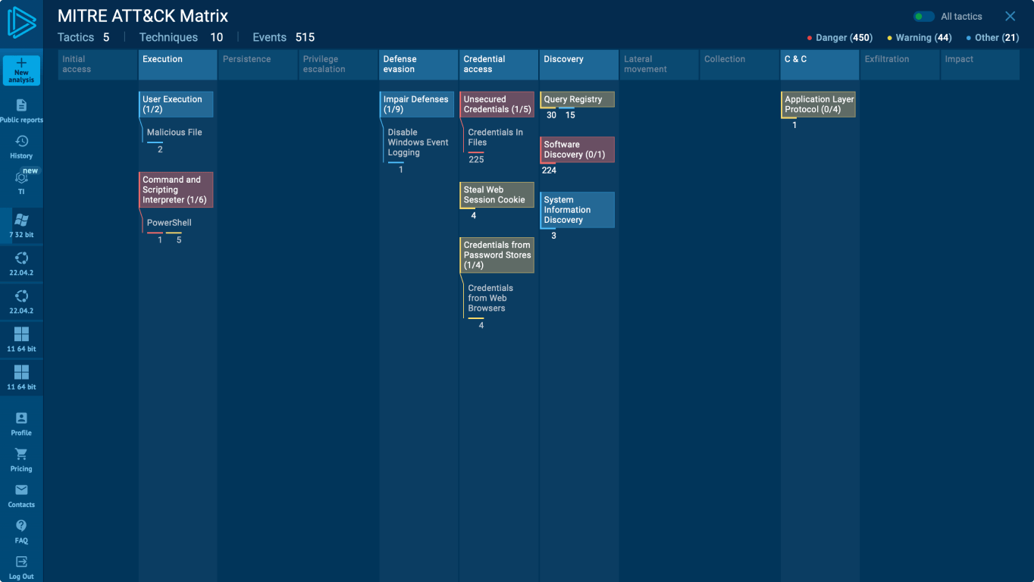Open the TI lookup section

(x=21, y=182)
